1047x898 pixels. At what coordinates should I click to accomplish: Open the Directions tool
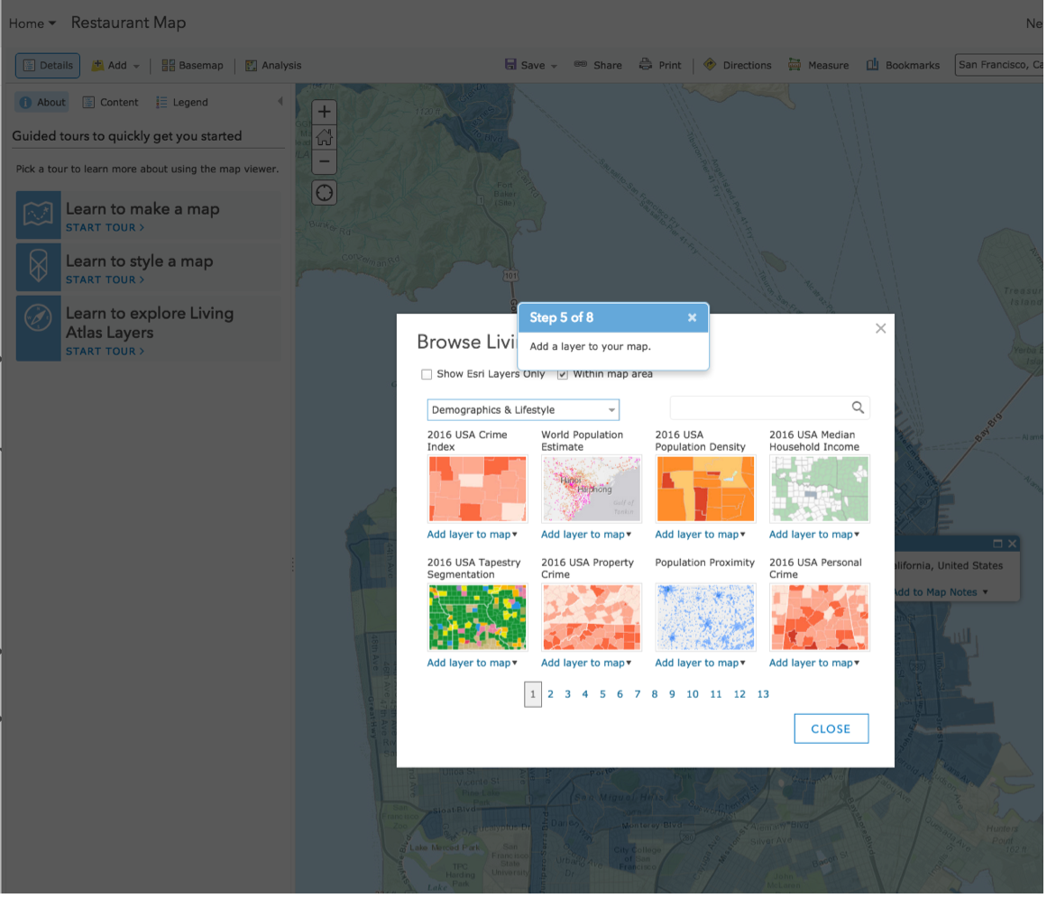[x=737, y=65]
